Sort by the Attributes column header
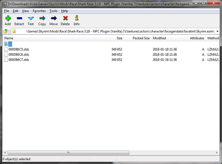Screen dimensions: 222x164 [192, 38]
